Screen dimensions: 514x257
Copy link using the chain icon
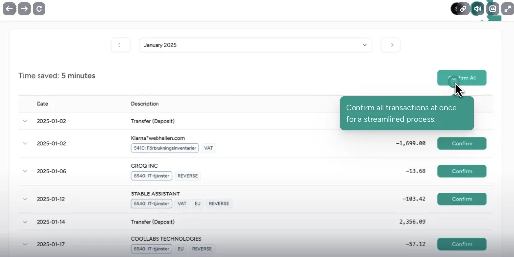point(463,9)
